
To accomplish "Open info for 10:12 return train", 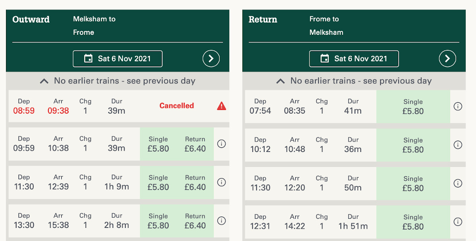I will pos(458,145).
